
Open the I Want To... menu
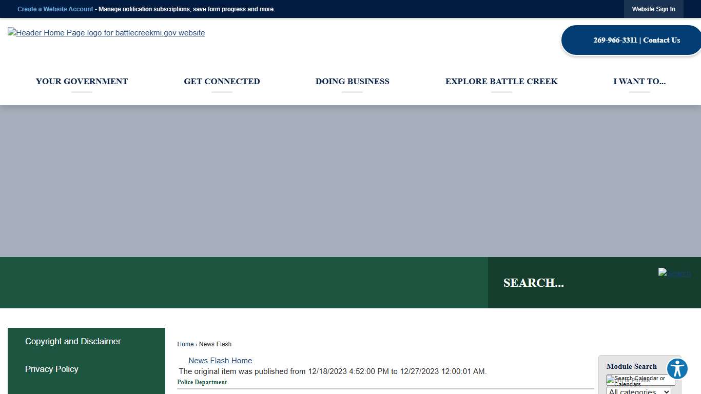pos(639,81)
